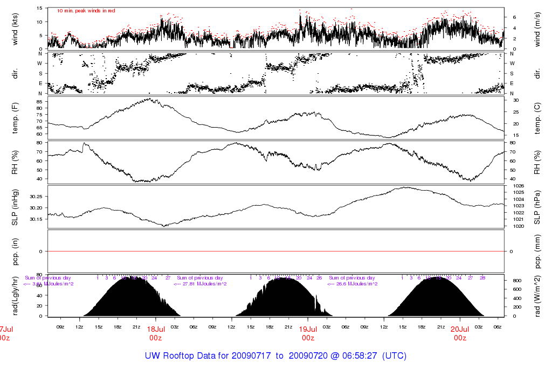Click the '1020' hPa tick label
The width and height of the screenshot is (552, 377).
pos(519,226)
